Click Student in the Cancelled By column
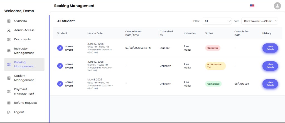285x123 pixels. click(x=165, y=48)
